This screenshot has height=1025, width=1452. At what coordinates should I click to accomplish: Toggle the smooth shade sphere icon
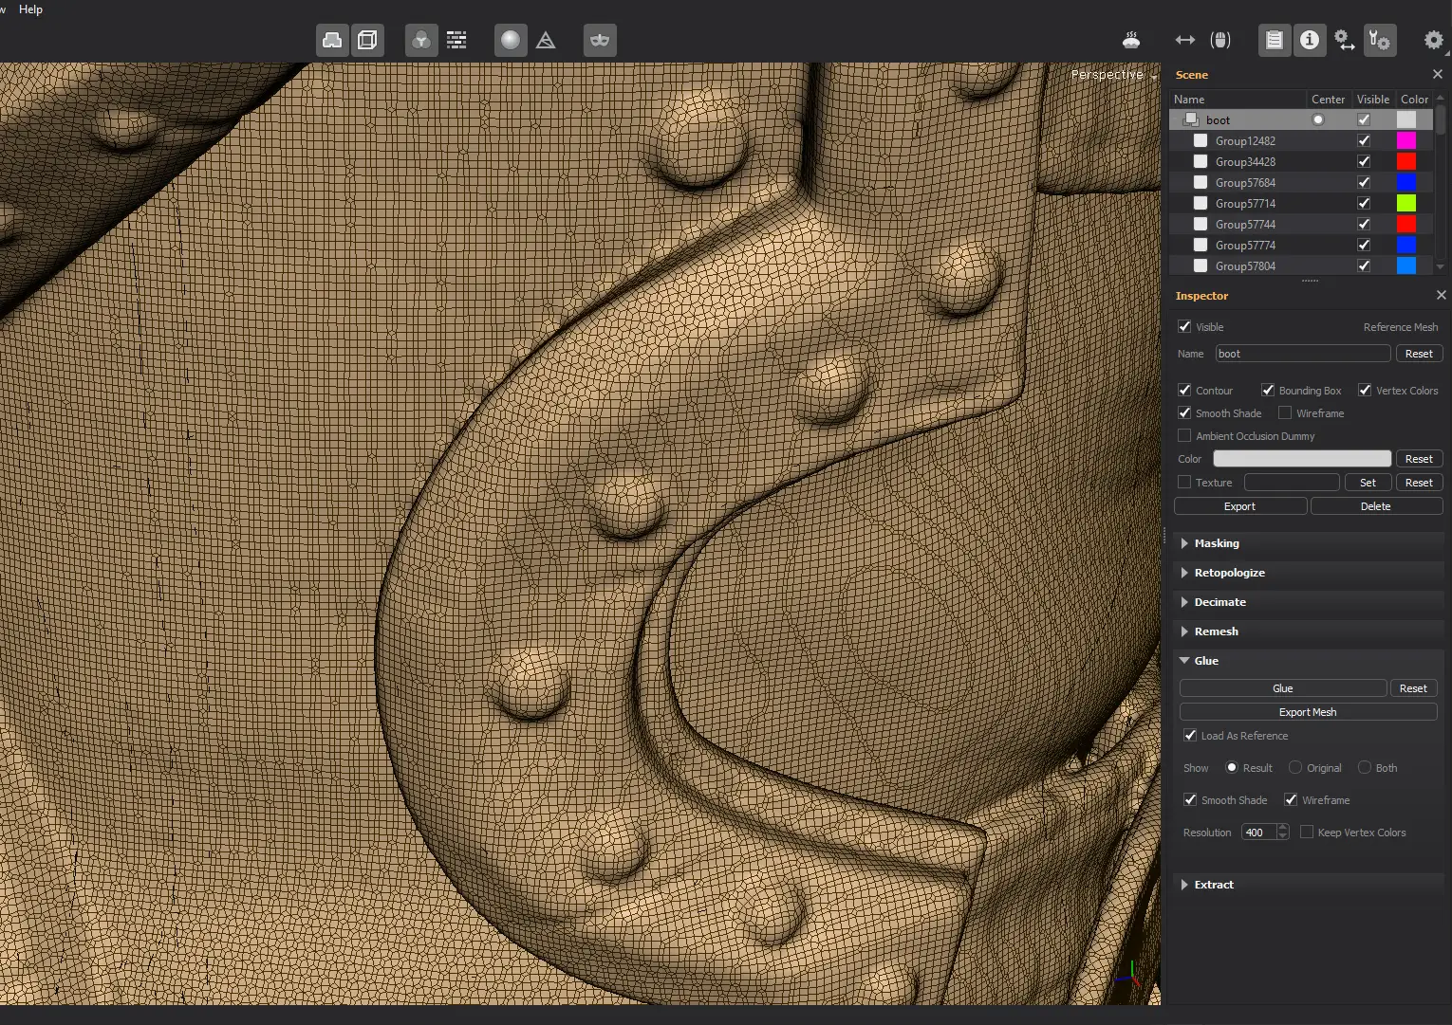pyautogui.click(x=511, y=40)
